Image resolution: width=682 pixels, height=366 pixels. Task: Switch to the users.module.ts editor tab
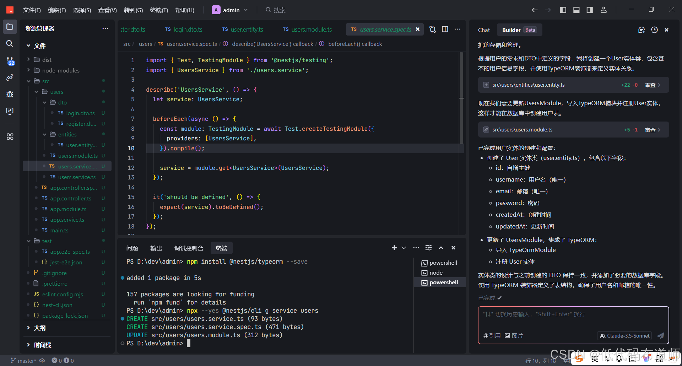pyautogui.click(x=307, y=29)
